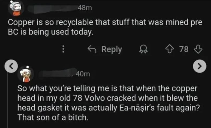
Task: Open the 48m timestamp permalink
Action: 84,8
